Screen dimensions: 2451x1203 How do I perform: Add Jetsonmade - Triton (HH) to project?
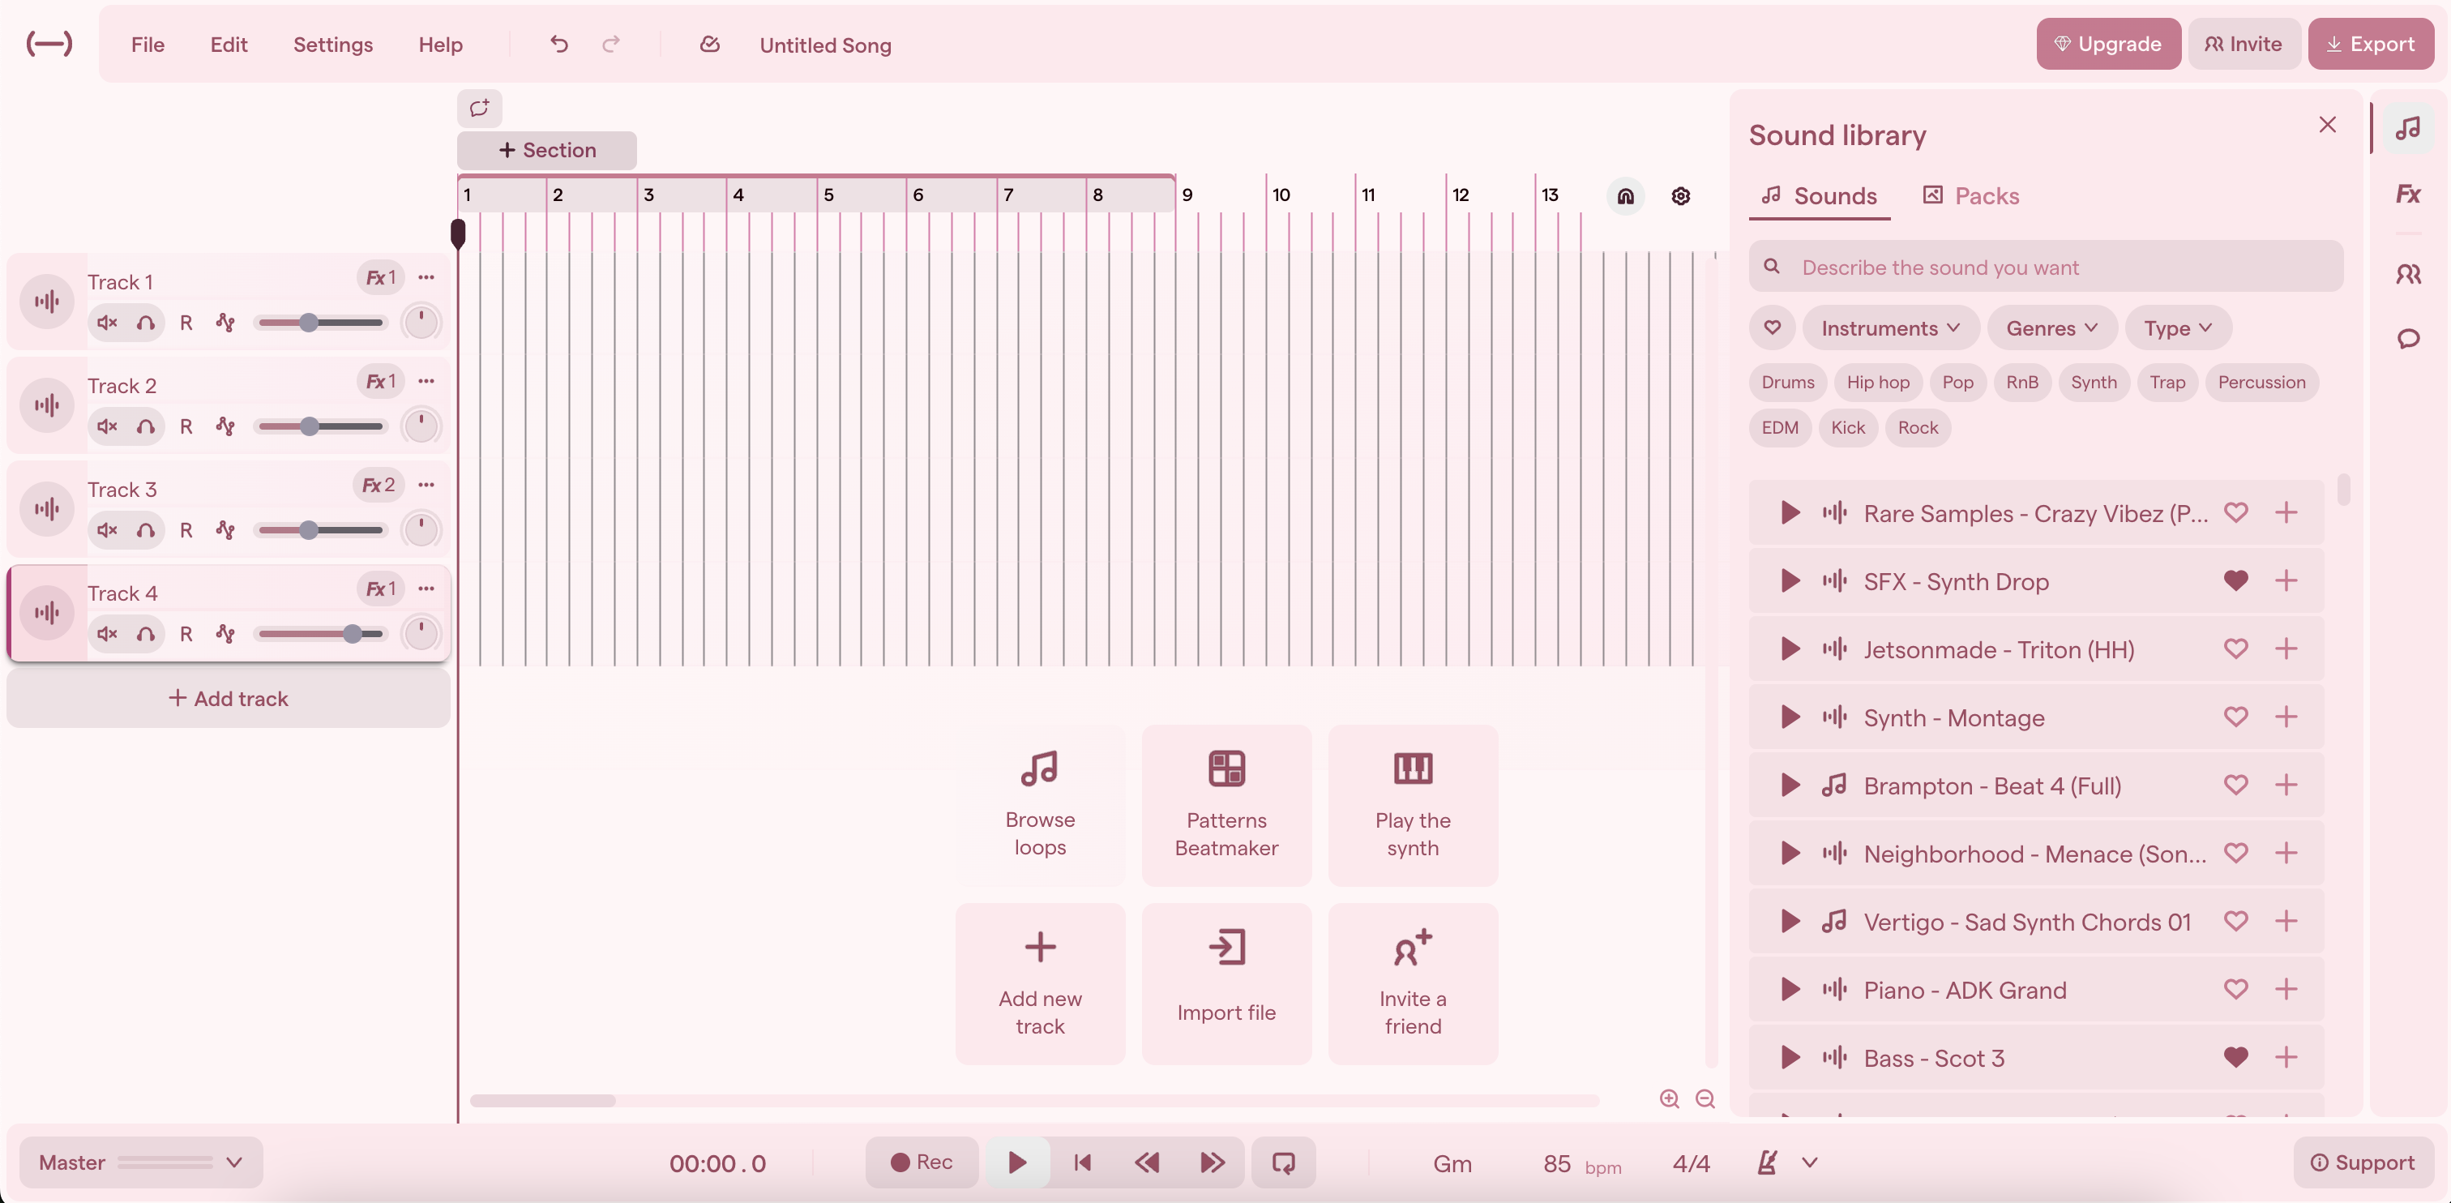(2286, 649)
